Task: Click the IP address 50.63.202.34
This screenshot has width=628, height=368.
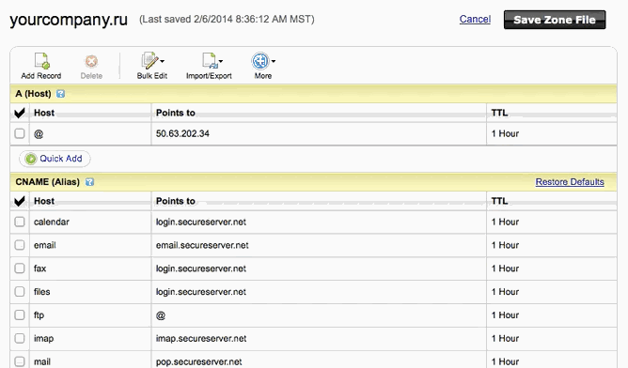Action: click(182, 133)
